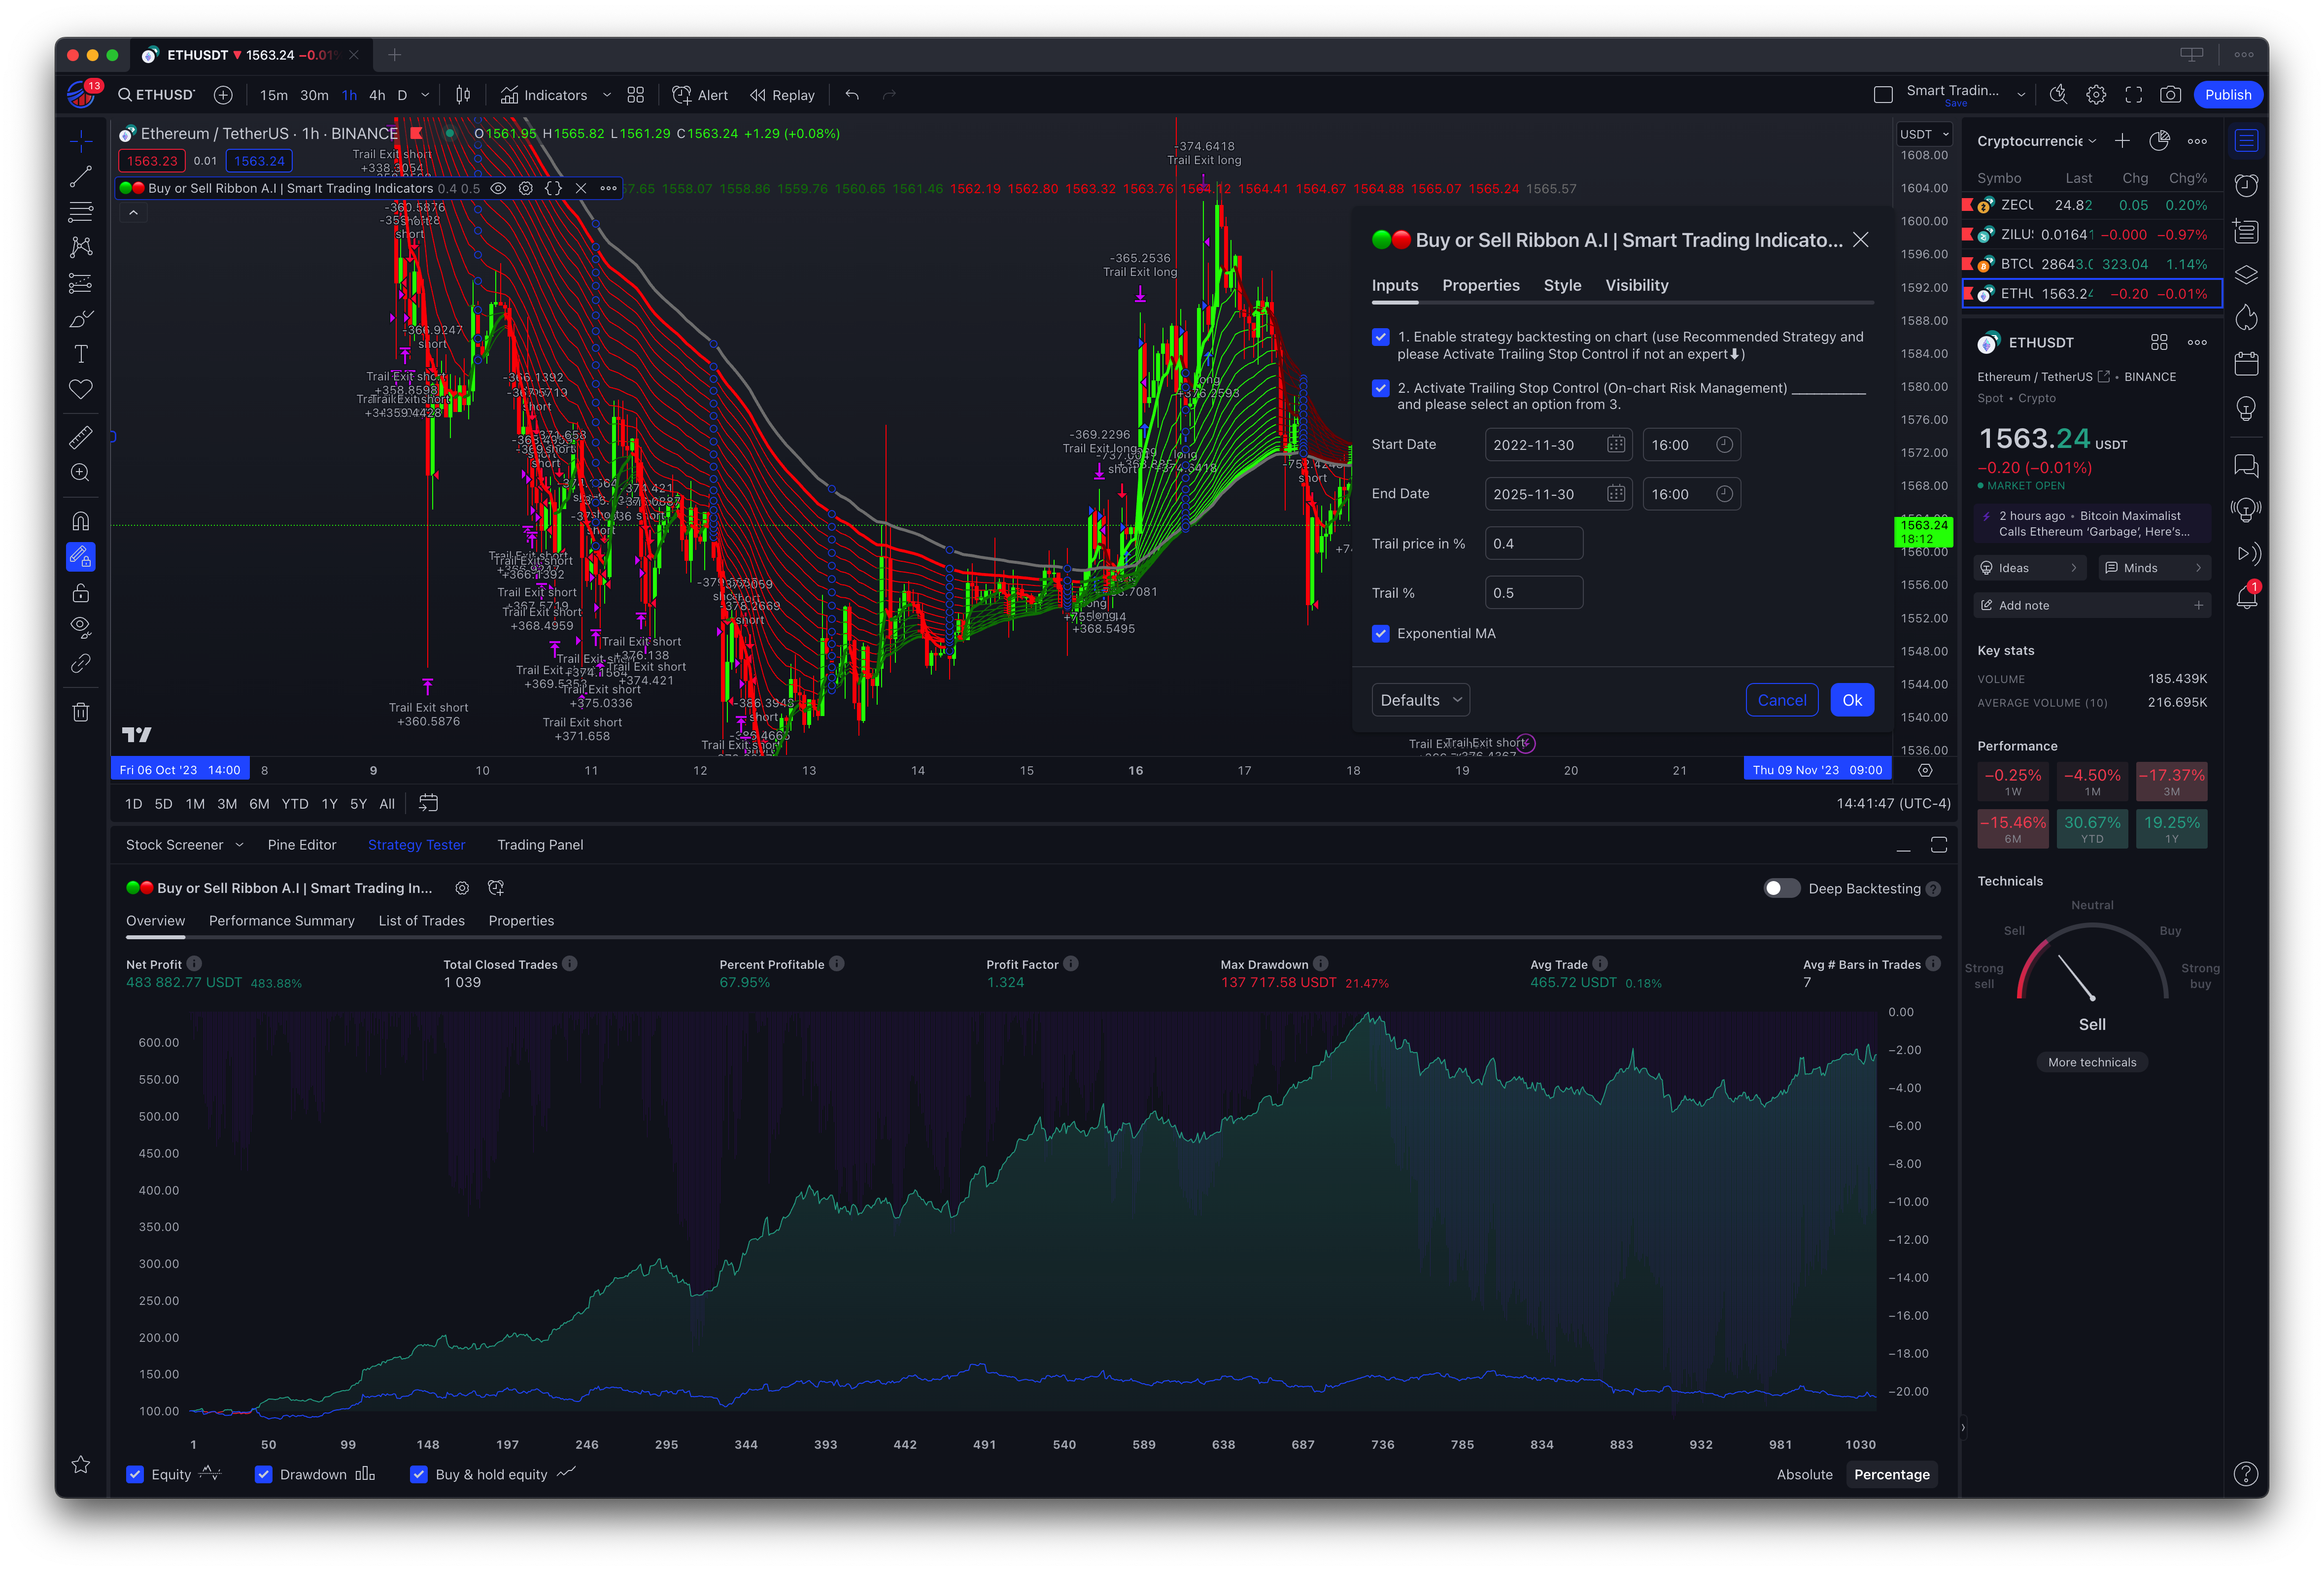
Task: Click the Ok button in settings dialog
Action: [1851, 700]
